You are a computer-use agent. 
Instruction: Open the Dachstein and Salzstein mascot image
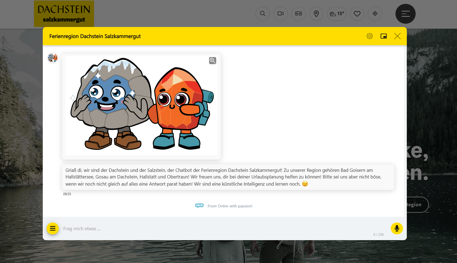(x=141, y=105)
